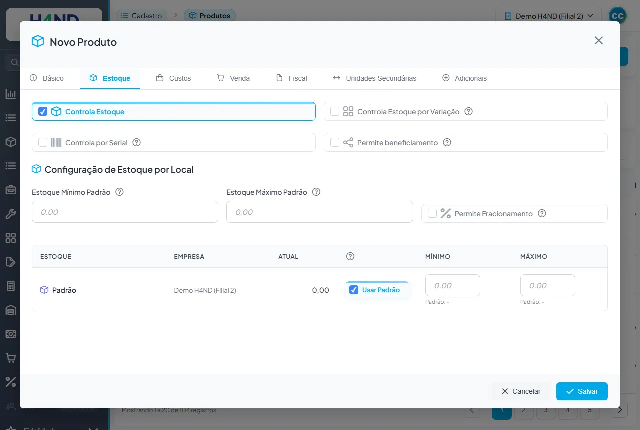Go to page 4 in pagination
This screenshot has height=430, width=640.
click(x=568, y=410)
